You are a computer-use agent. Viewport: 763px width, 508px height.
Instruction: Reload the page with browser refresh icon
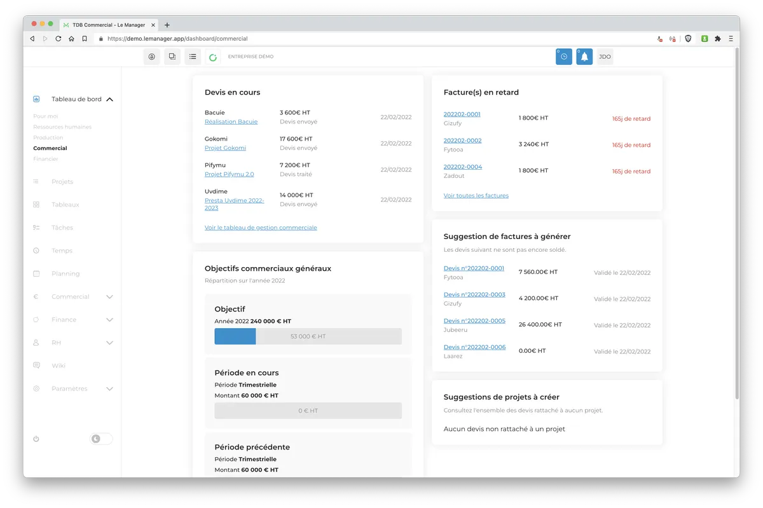click(58, 39)
